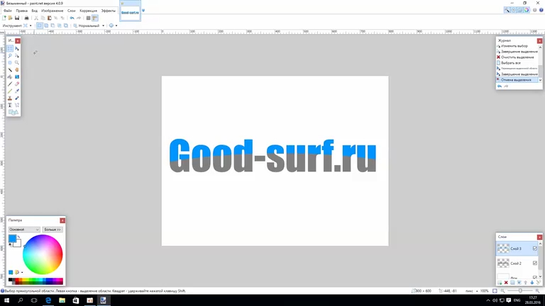Toggle rulers display in toolbar
The height and width of the screenshot is (306, 545).
tap(95, 18)
